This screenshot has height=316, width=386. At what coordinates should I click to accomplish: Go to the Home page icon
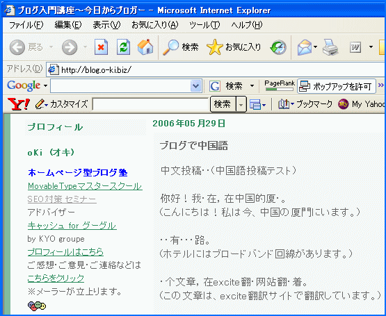(145, 47)
